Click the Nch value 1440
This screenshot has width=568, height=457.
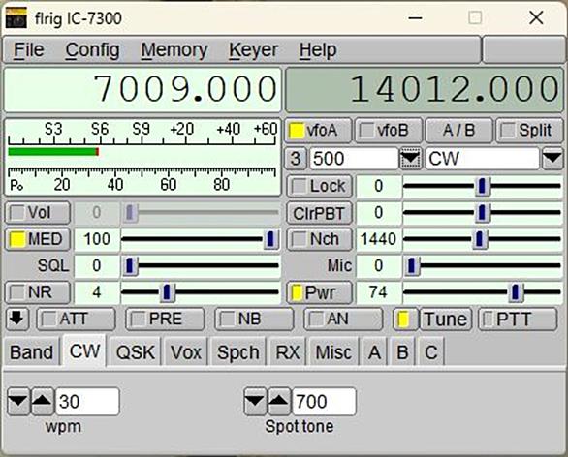[x=379, y=239]
